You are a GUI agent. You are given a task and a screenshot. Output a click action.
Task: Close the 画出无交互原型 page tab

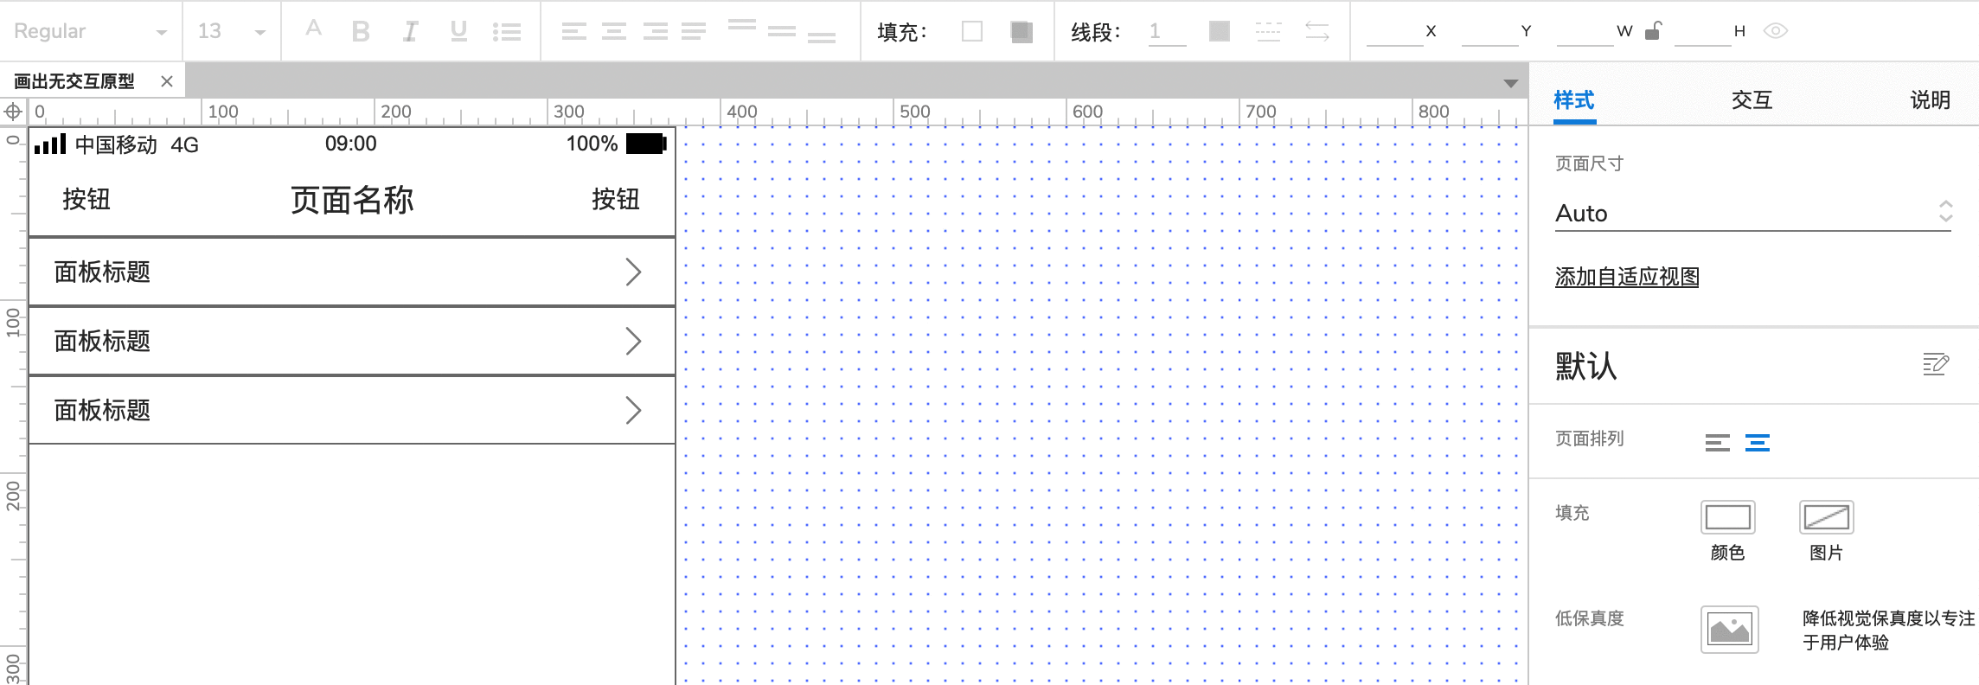167,81
